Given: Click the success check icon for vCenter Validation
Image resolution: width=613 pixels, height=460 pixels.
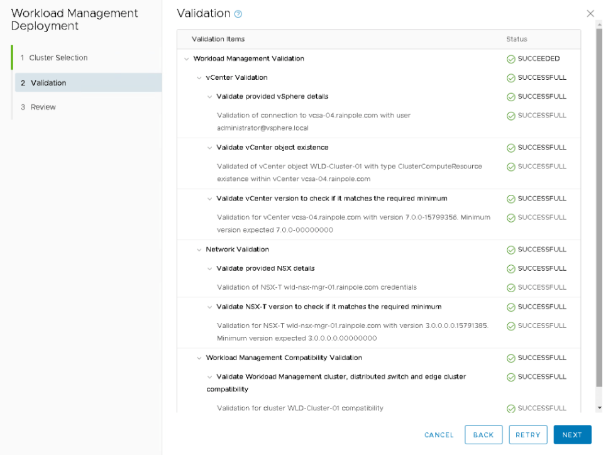Looking at the screenshot, I should pos(511,78).
